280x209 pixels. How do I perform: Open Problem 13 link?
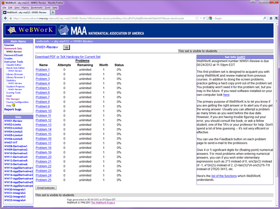(x=44, y=125)
